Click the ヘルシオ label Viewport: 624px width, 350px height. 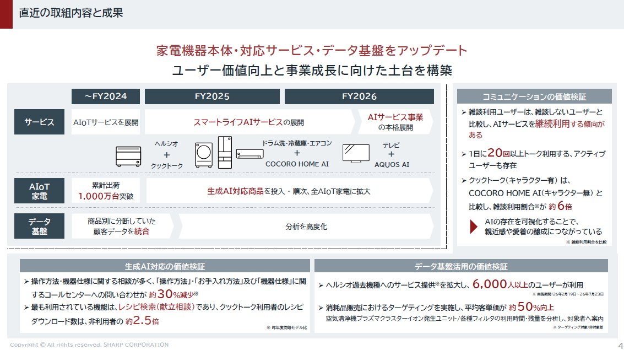tap(166, 144)
